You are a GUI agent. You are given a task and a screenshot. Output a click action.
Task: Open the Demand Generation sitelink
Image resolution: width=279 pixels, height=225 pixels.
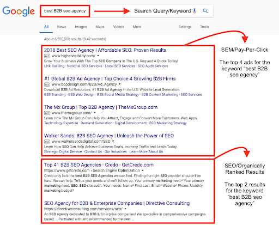[x=96, y=123]
